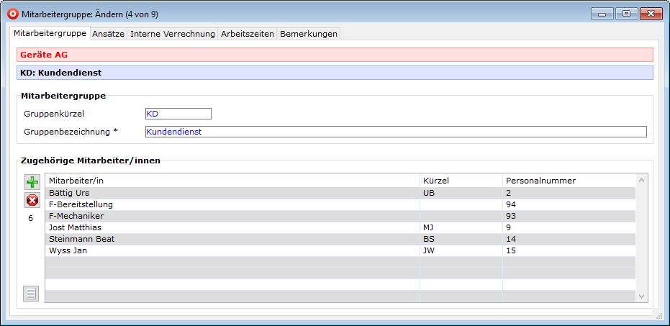670x326 pixels.
Task: Click the green plus add employee icon
Action: pos(32,182)
